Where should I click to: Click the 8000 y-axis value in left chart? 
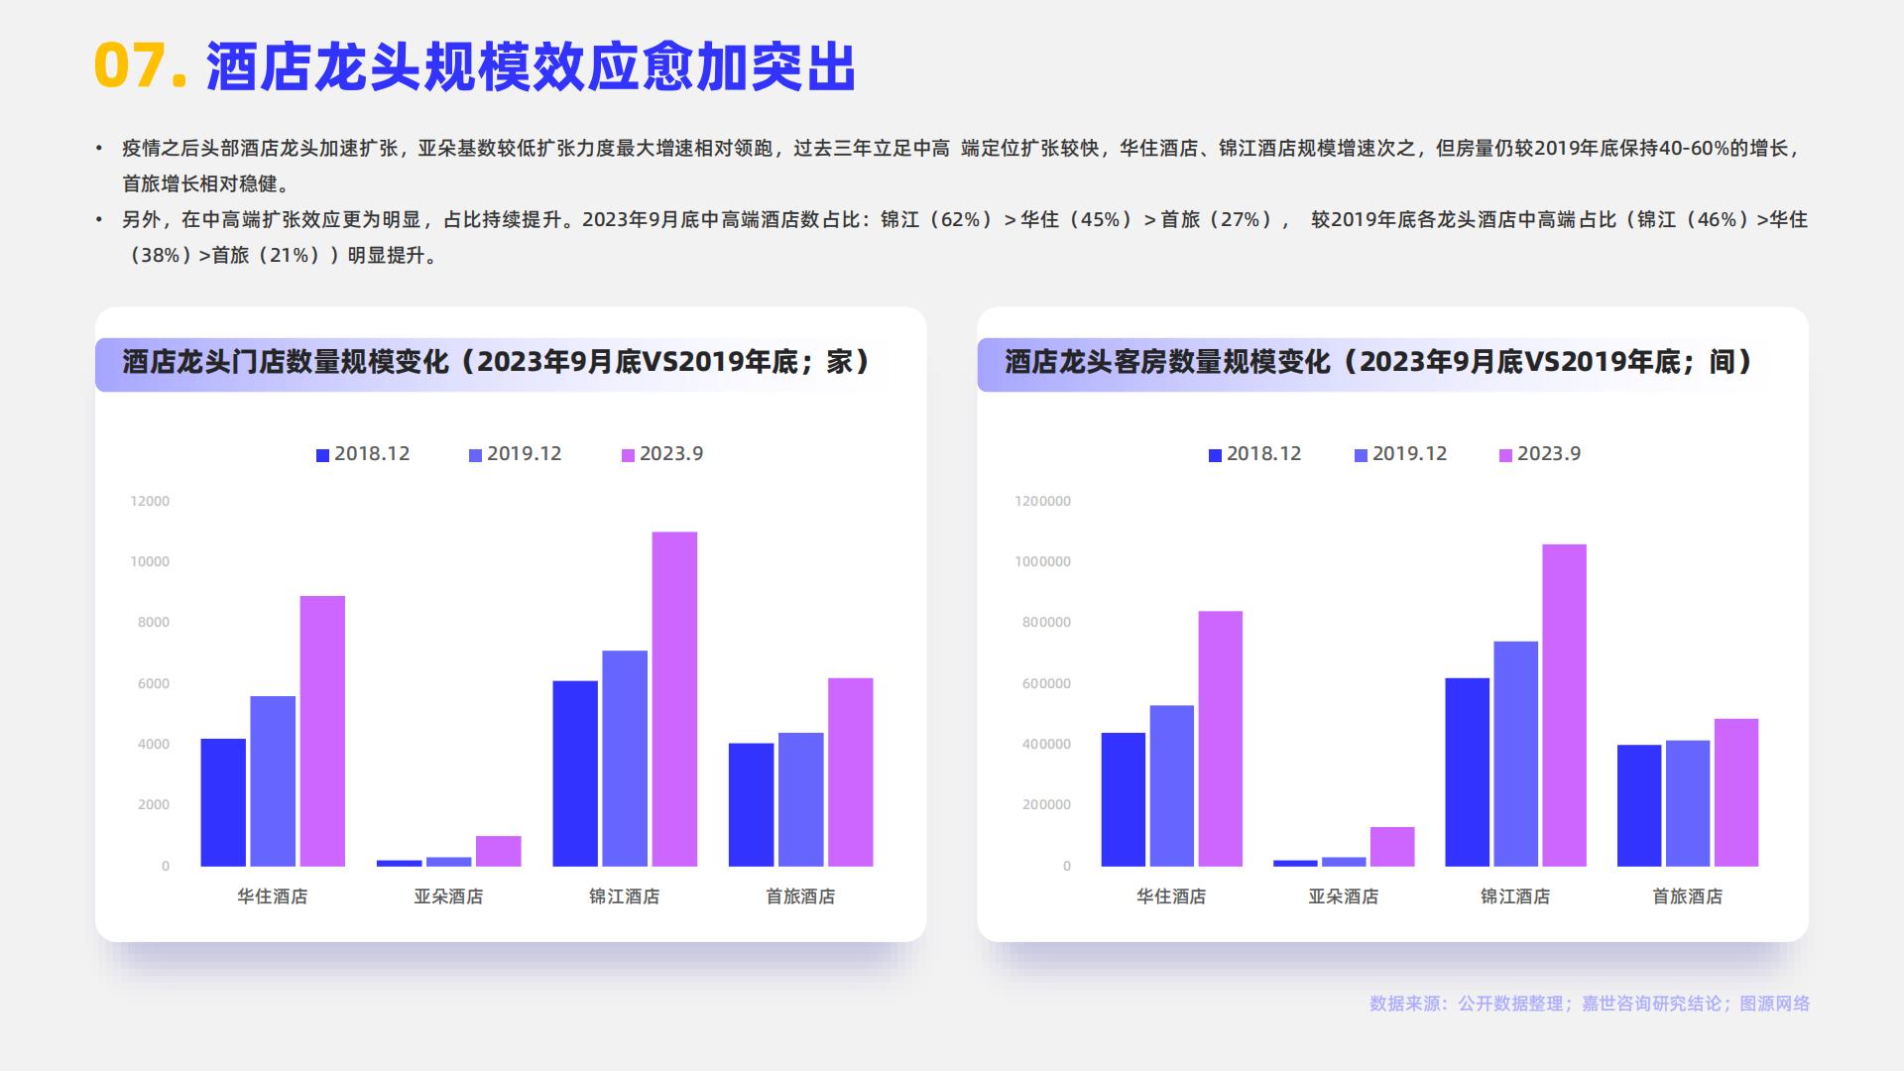(154, 623)
